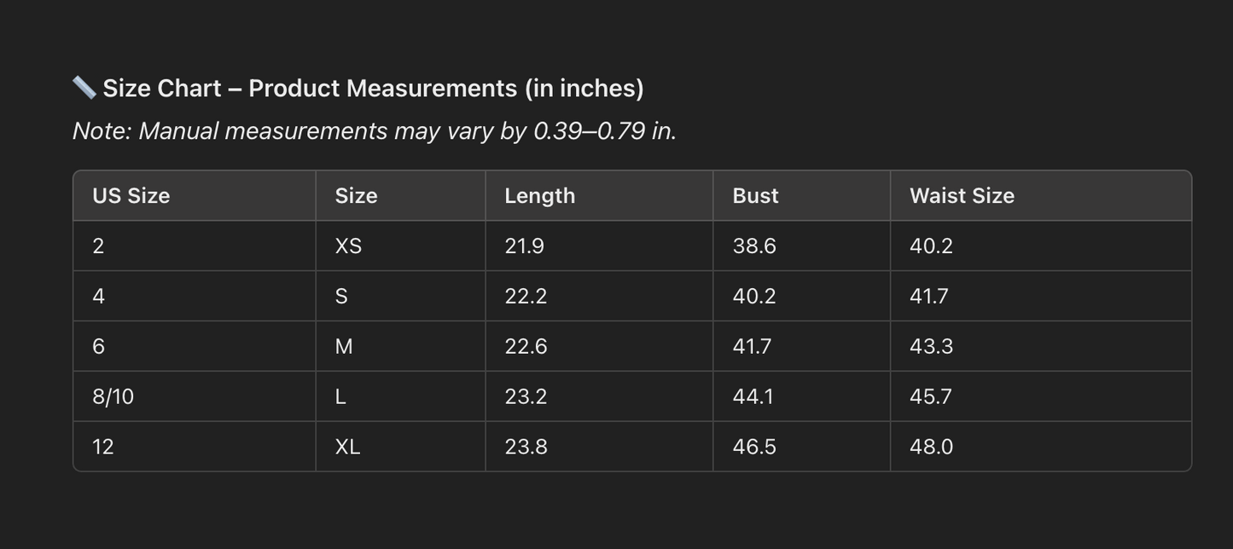
Task: Click the manual measurements note text
Action: (x=374, y=130)
